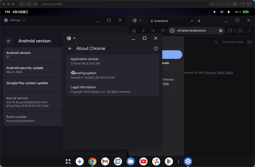
Task: Select US keyboard layout indicator
Action: tap(222, 12)
